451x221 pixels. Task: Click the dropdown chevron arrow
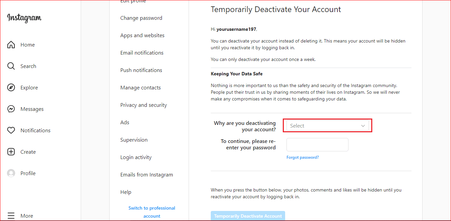click(x=363, y=126)
